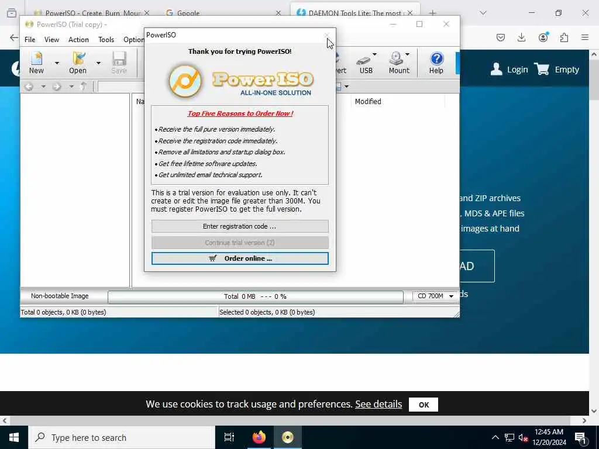Switch to the DAEMON Tools Lite tab

pos(354,13)
